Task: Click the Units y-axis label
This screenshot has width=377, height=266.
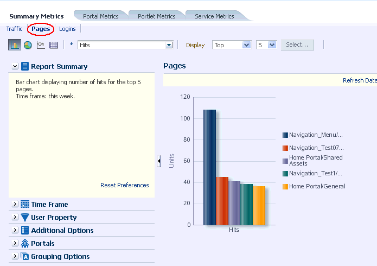Action: pyautogui.click(x=171, y=161)
